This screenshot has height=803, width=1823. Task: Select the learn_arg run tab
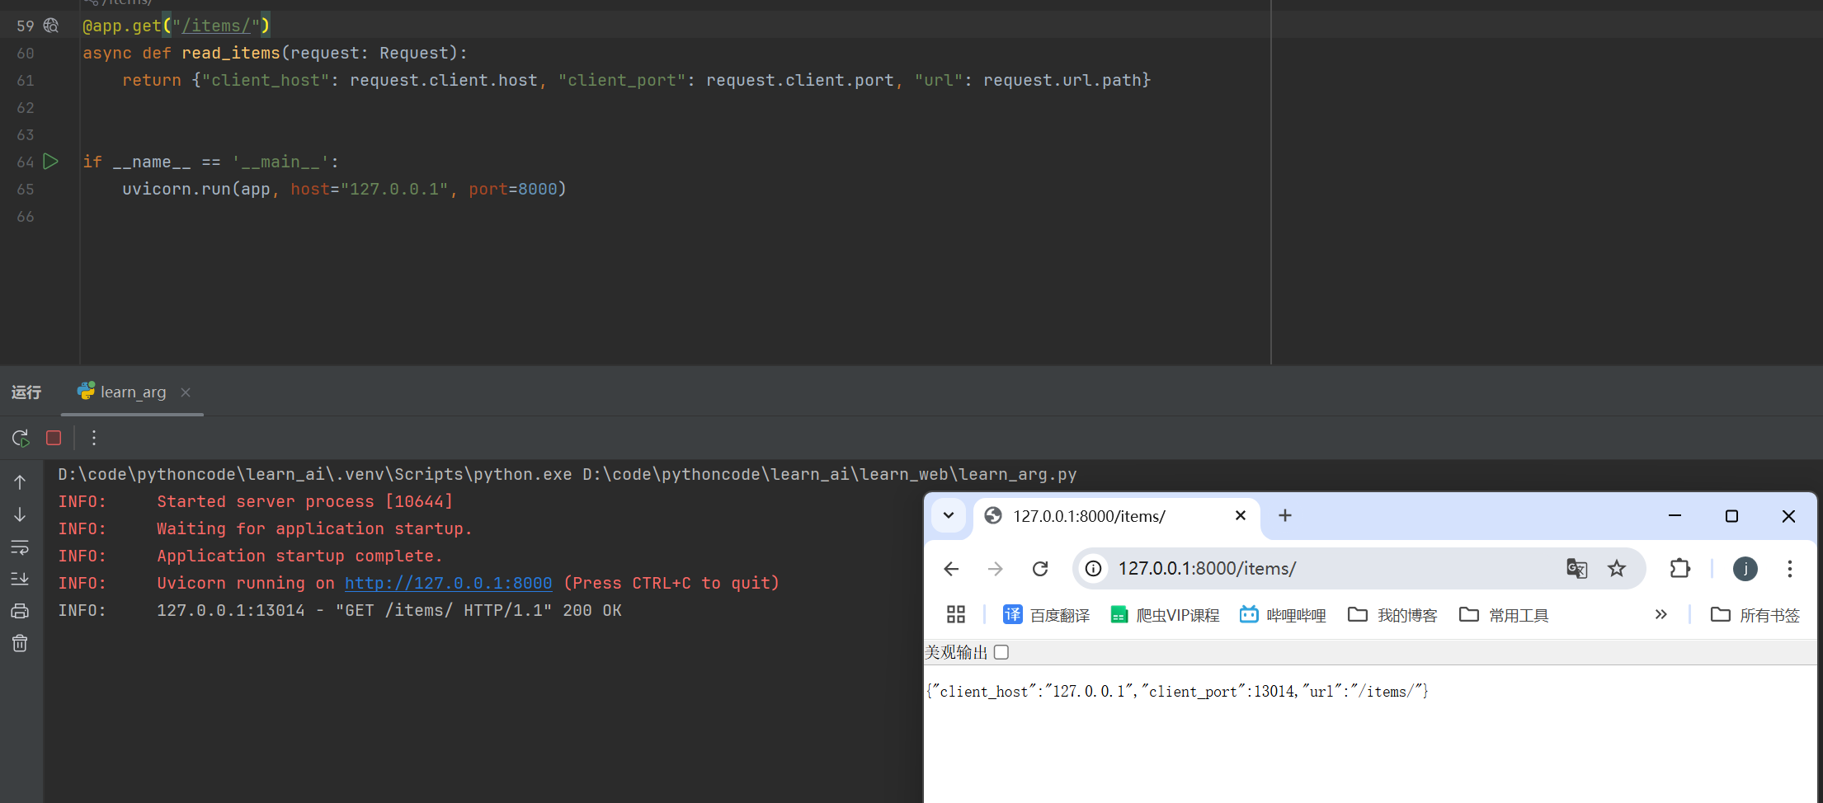pos(132,392)
